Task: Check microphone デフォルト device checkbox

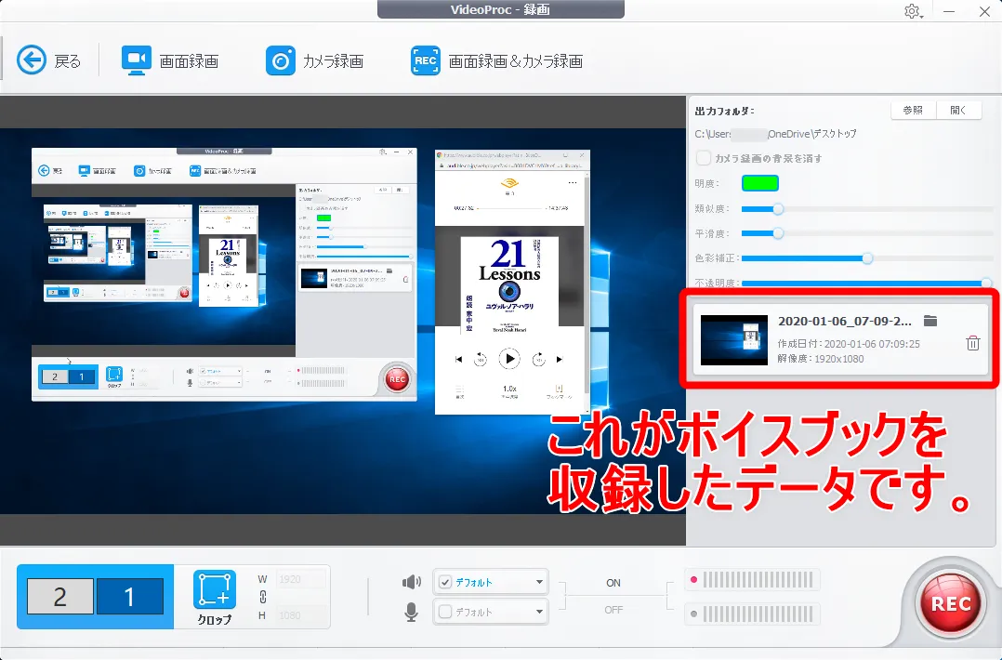Action: coord(445,612)
